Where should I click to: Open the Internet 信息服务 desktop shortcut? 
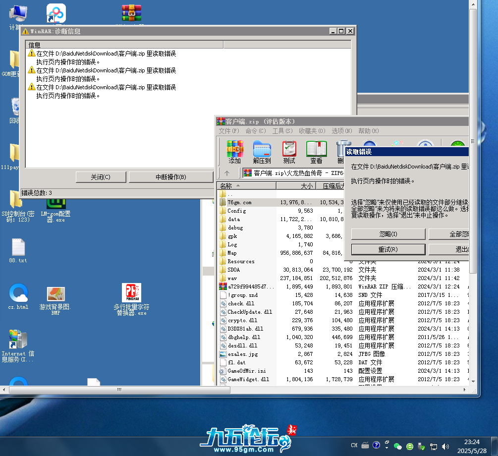18,346
